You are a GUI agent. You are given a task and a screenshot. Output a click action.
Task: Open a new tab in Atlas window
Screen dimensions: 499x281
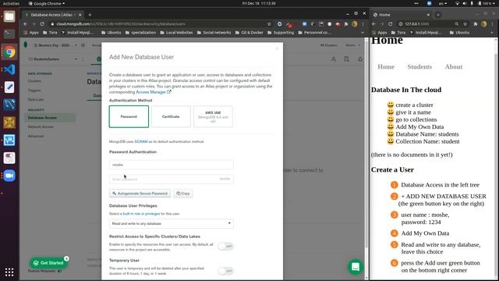point(90,15)
